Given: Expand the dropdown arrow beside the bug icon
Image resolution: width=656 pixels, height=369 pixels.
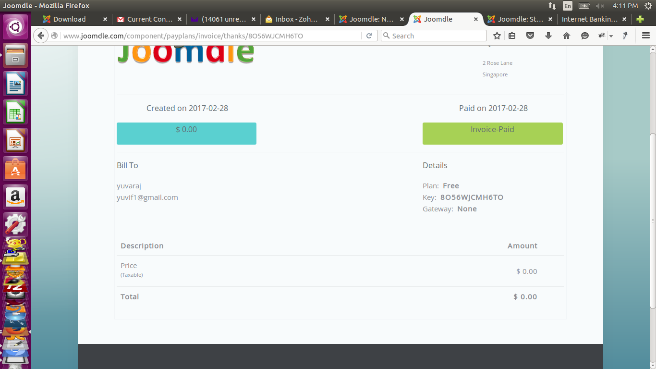Looking at the screenshot, I should coord(611,36).
